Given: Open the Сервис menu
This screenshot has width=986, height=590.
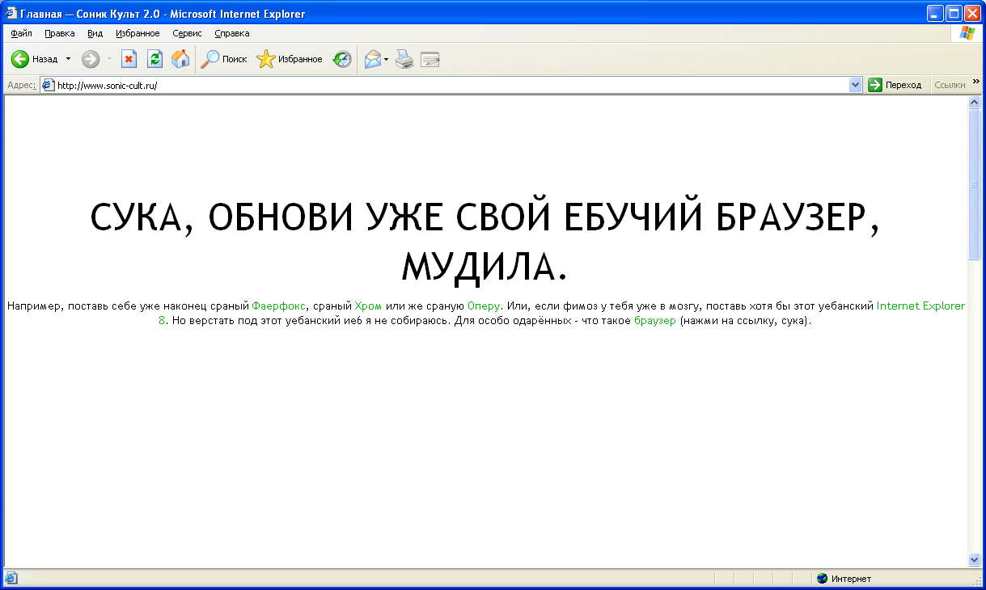Looking at the screenshot, I should coord(187,33).
